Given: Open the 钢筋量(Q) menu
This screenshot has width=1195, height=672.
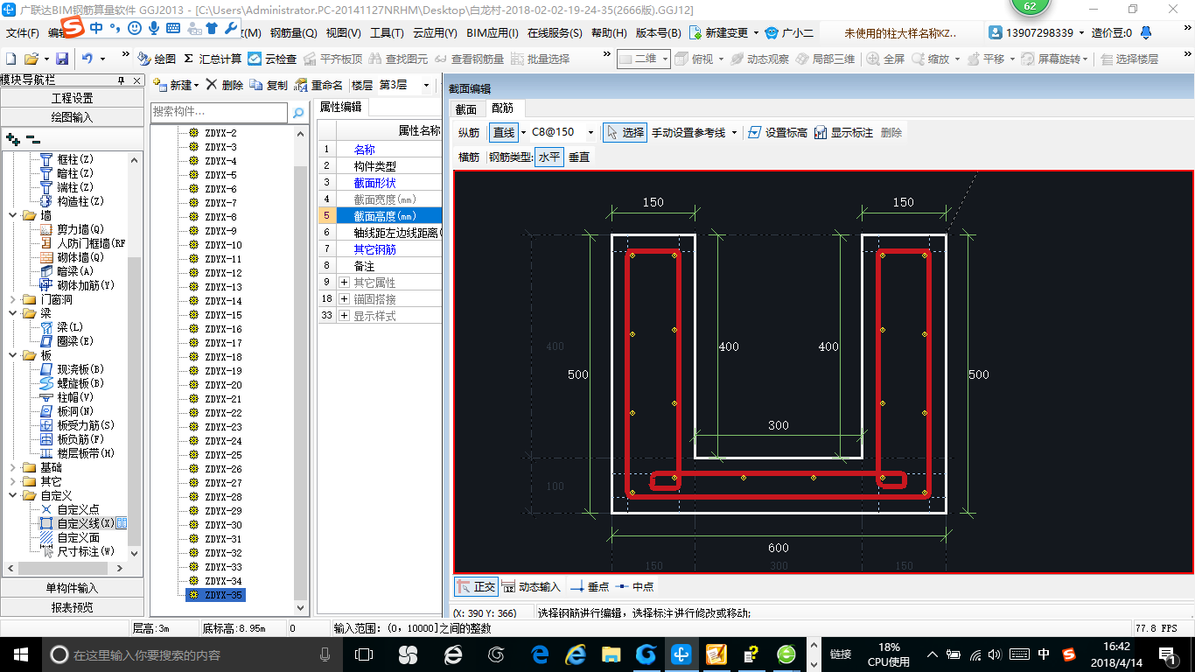Looking at the screenshot, I should pyautogui.click(x=293, y=33).
